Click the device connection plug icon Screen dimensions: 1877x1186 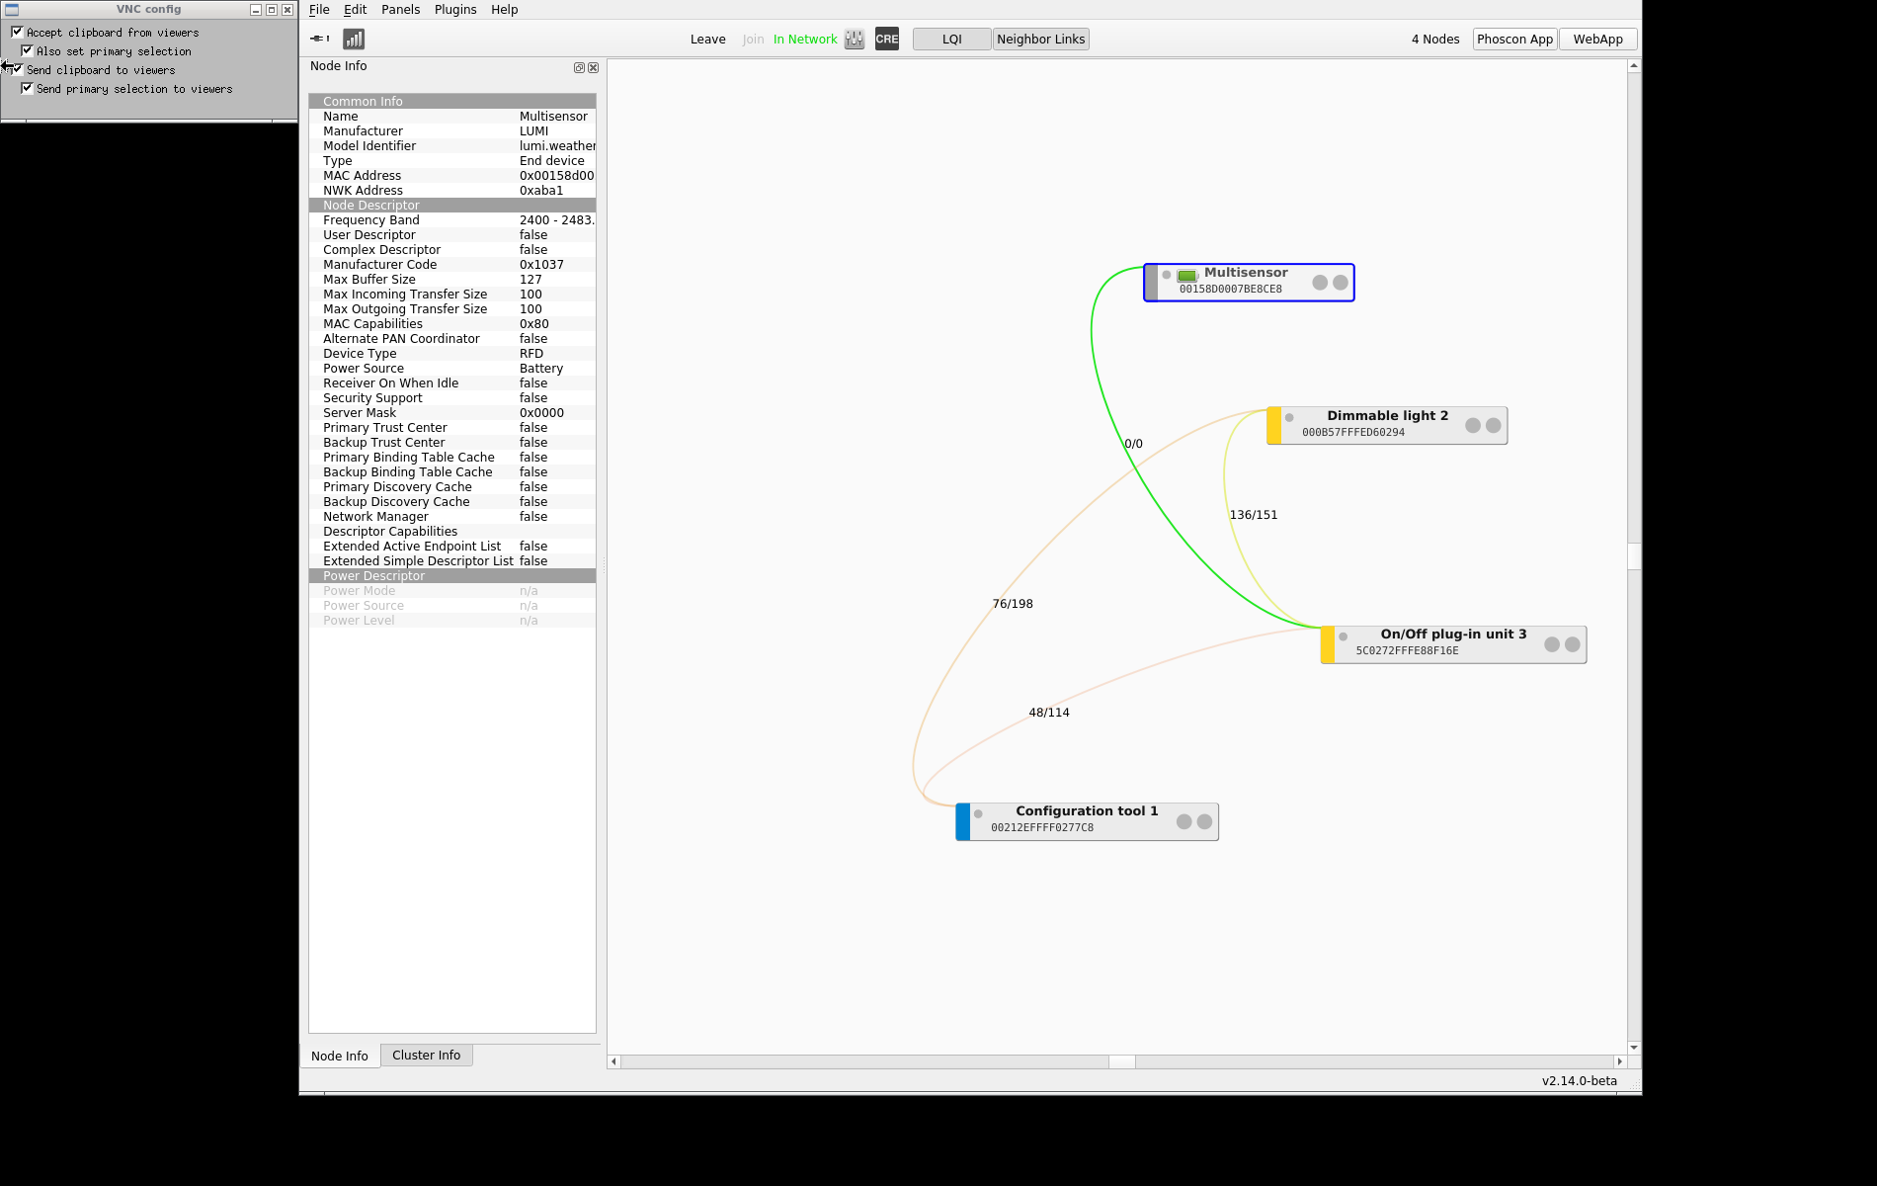click(319, 39)
